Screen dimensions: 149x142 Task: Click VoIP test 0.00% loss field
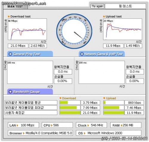[x=135, y=81]
